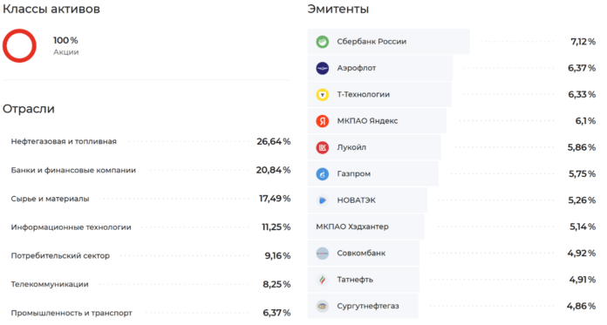
Task: Click the Sberbank green logo icon
Action: [x=323, y=42]
